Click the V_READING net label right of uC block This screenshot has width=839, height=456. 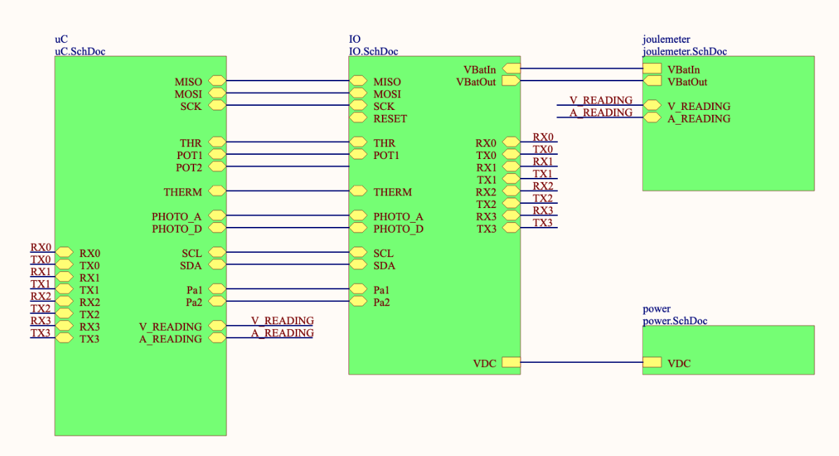(x=282, y=321)
